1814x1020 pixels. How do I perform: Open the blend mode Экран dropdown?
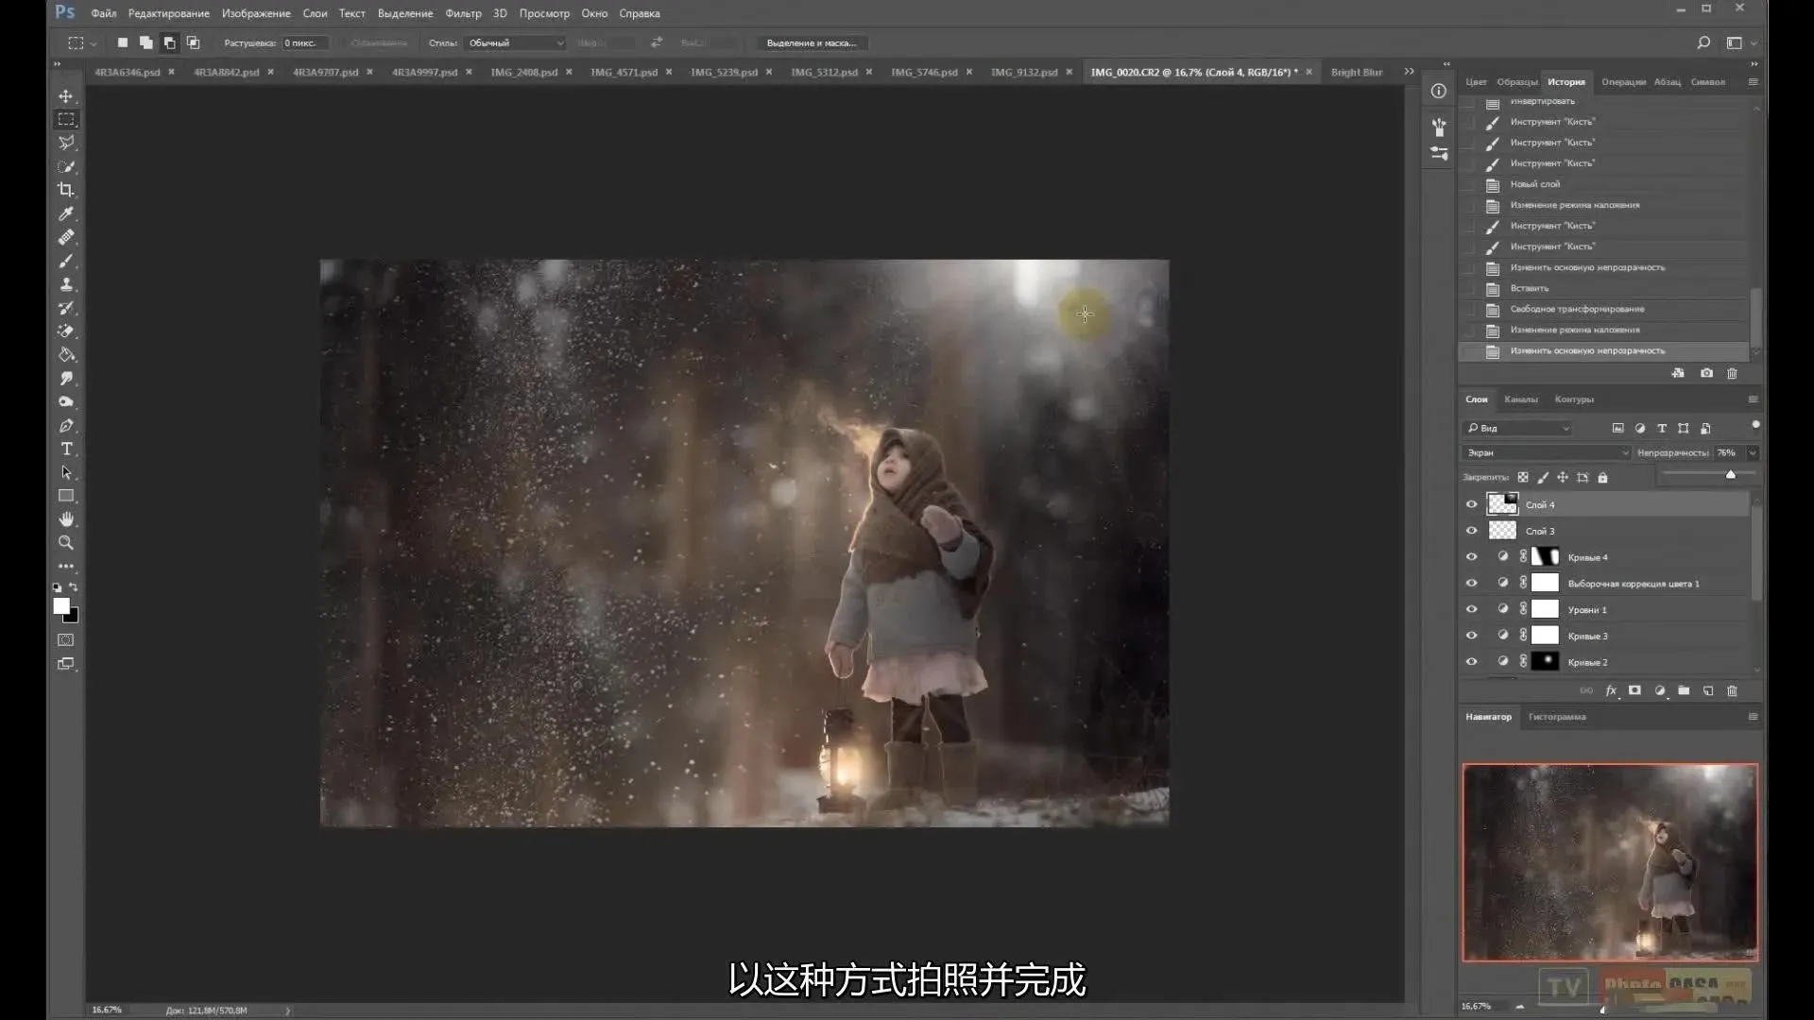click(1547, 453)
